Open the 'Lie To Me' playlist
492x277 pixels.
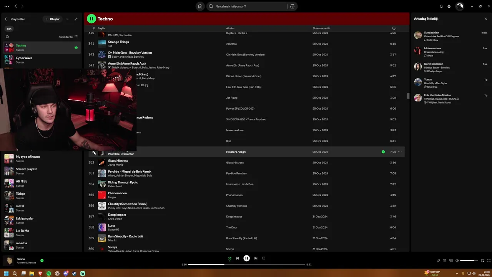[42, 233]
